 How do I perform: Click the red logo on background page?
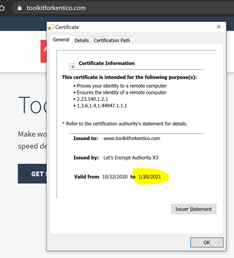[x=43, y=51]
